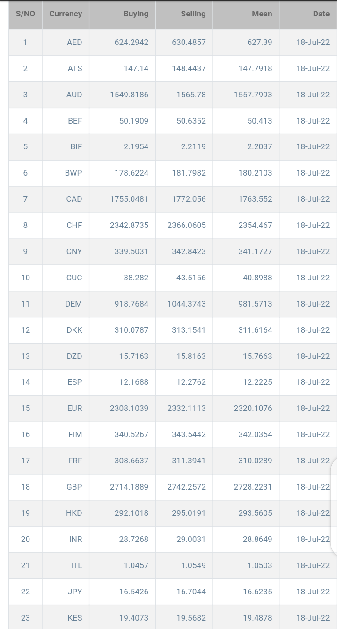
Task: Select the KES currency cell
Action: (x=74, y=618)
